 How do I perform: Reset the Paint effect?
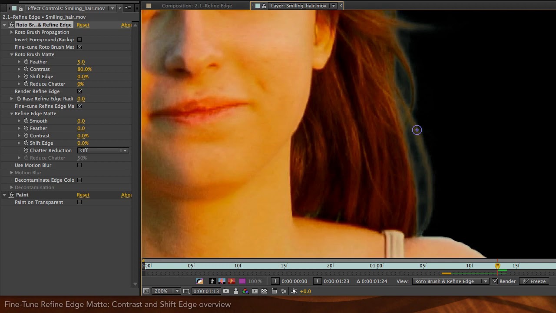point(83,195)
